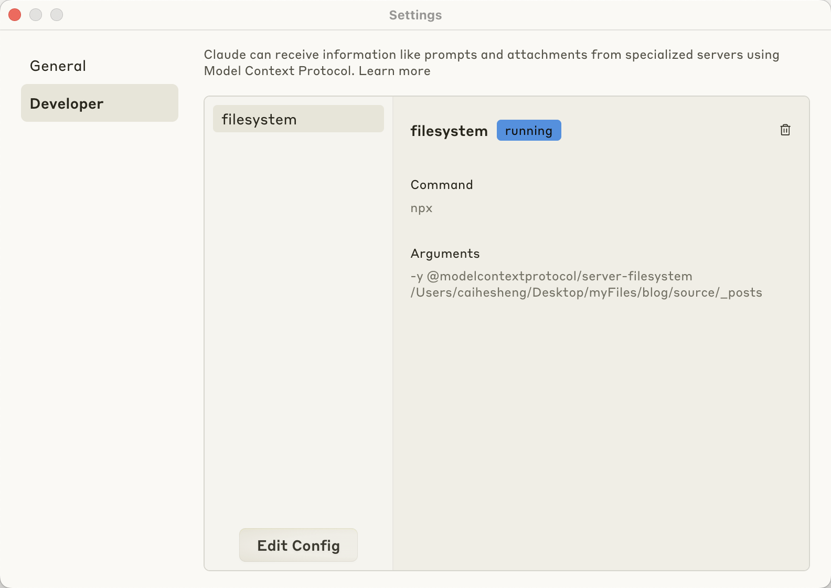The width and height of the screenshot is (831, 588).
Task: Click the @modelcontextprotocol/server-filesystem argument text
Action: pos(559,276)
